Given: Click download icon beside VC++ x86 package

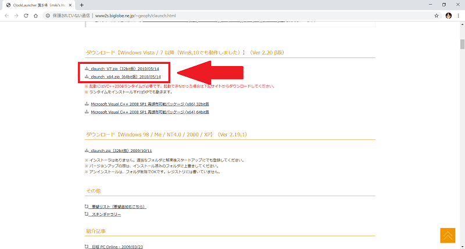Looking at the screenshot, I should tap(87, 104).
